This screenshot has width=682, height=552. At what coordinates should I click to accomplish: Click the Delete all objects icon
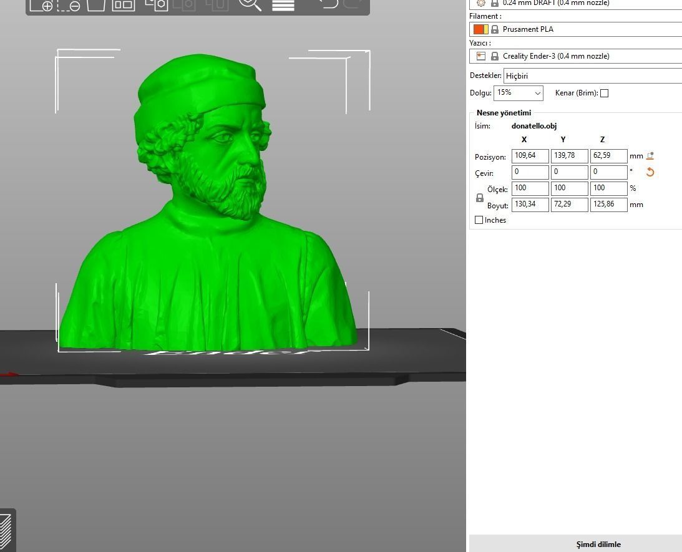(96, 5)
